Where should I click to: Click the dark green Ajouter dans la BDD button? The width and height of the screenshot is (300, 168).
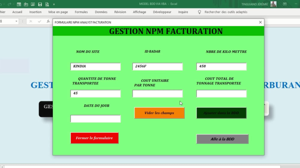pos(221,113)
